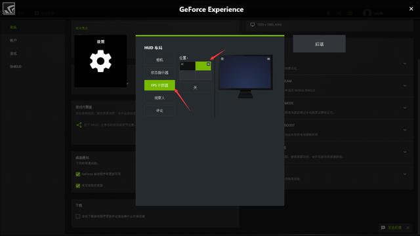Image resolution: width=420 pixels, height=236 pixels.
Task: Select the 观察人 HUD layout tab
Action: [159, 98]
